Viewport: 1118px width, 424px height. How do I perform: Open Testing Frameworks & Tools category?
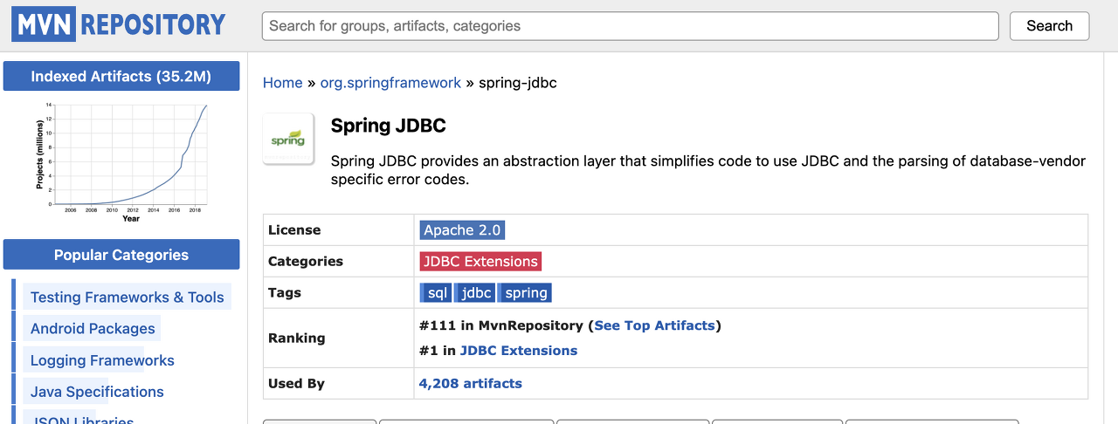coord(128,297)
